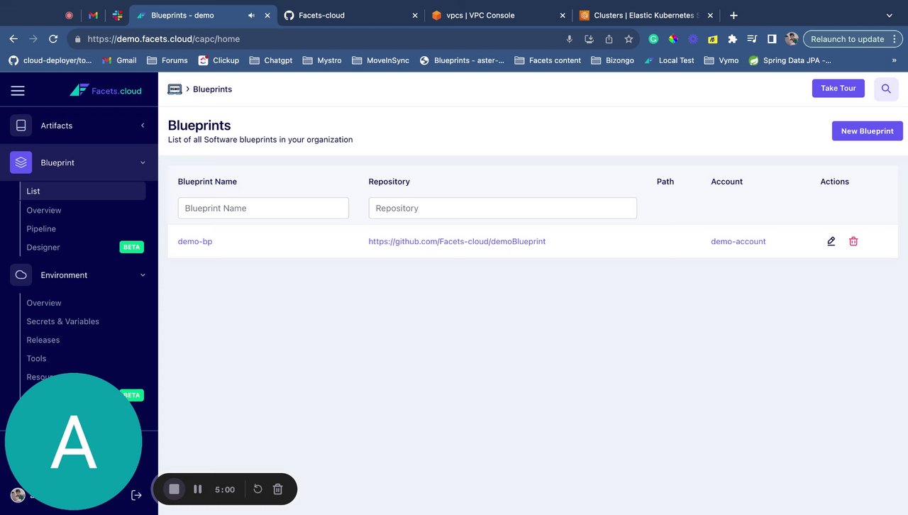Screen dimensions: 908x515
Task: Collapse the Environment sidebar section
Action: point(143,275)
